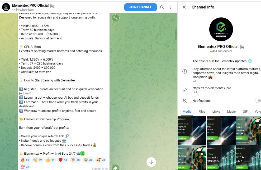Image resolution: width=261 pixels, height=170 pixels.
Task: Open search in the channel header
Action: tap(162, 7)
